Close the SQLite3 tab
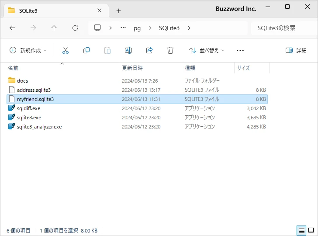Image resolution: width=318 pixels, height=236 pixels. [x=100, y=10]
